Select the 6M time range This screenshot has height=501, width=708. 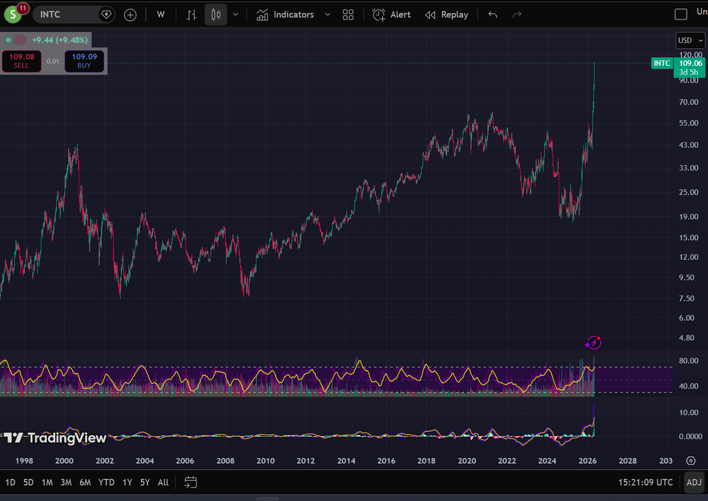coord(85,482)
